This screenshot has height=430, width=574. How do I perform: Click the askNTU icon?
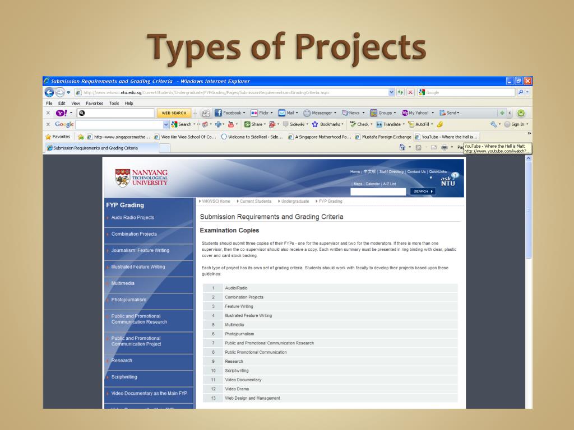[x=449, y=179]
